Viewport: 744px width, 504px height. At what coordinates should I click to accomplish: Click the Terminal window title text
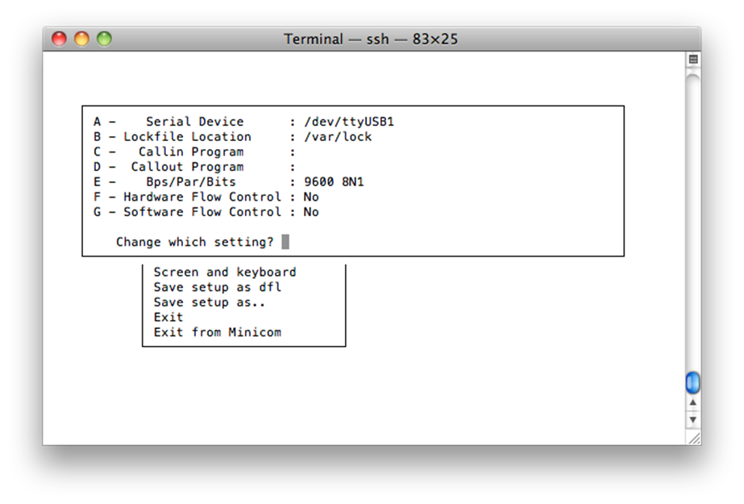[x=371, y=39]
